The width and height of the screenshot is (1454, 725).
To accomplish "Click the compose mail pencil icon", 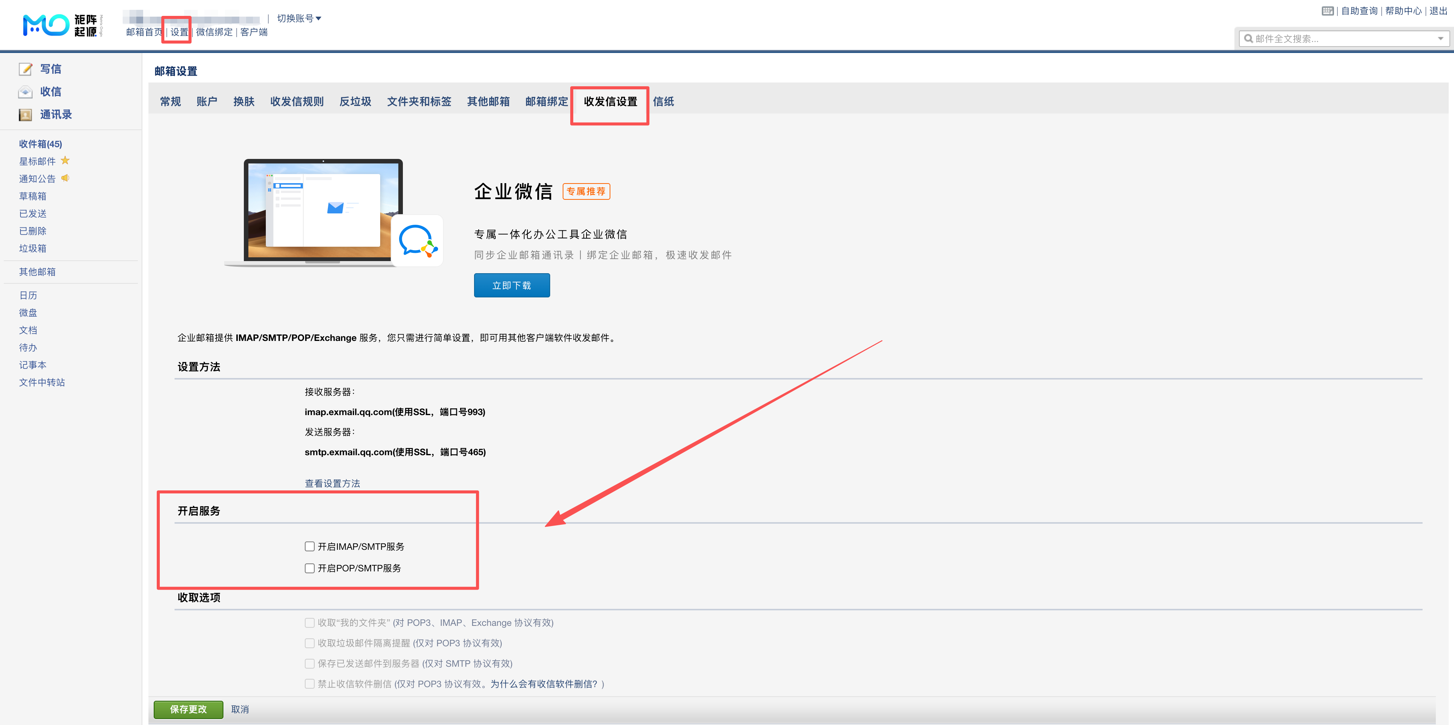I will [25, 69].
